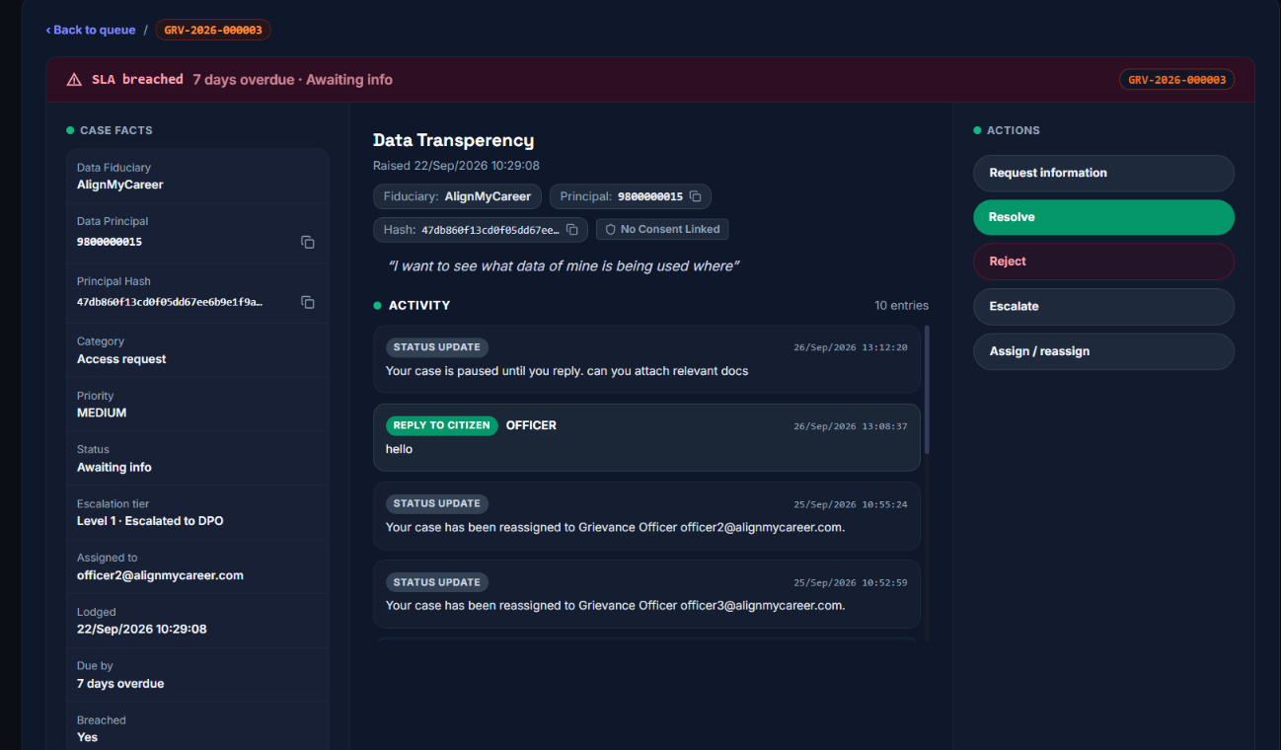Image resolution: width=1281 pixels, height=750 pixels.
Task: Click the REPLY TO CITIZEN tag
Action: [442, 425]
